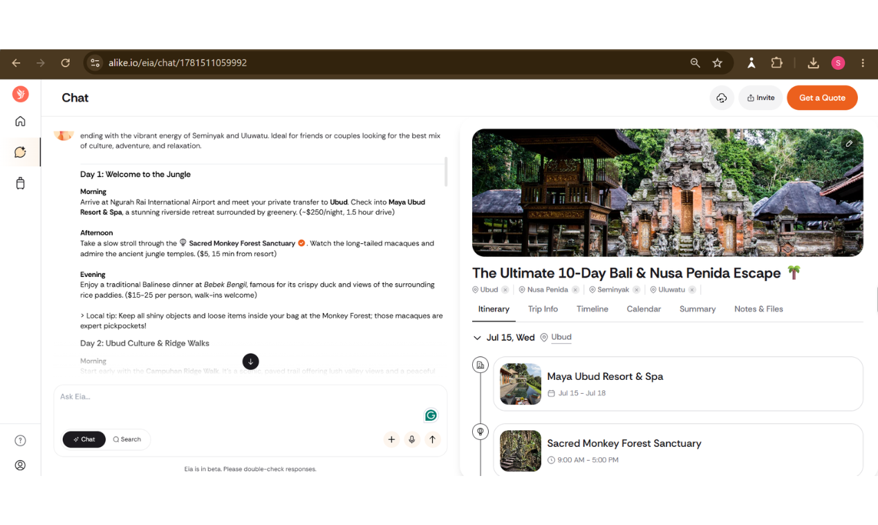Viewport: 878px width, 525px height.
Task: Click the Maya Ubud Resort thumbnail image
Action: pos(521,384)
